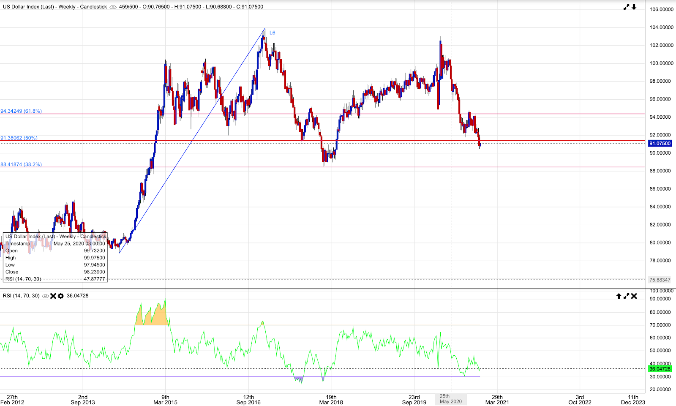Move the RSI pane up
The height and width of the screenshot is (406, 676).
[619, 296]
